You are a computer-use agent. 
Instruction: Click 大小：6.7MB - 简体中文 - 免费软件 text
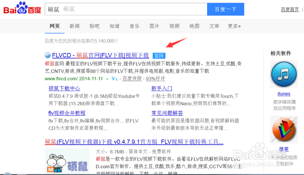click(133, 152)
